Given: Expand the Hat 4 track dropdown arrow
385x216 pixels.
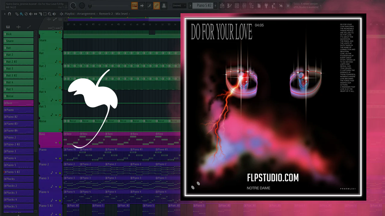Looking at the screenshot, I should (56, 100).
